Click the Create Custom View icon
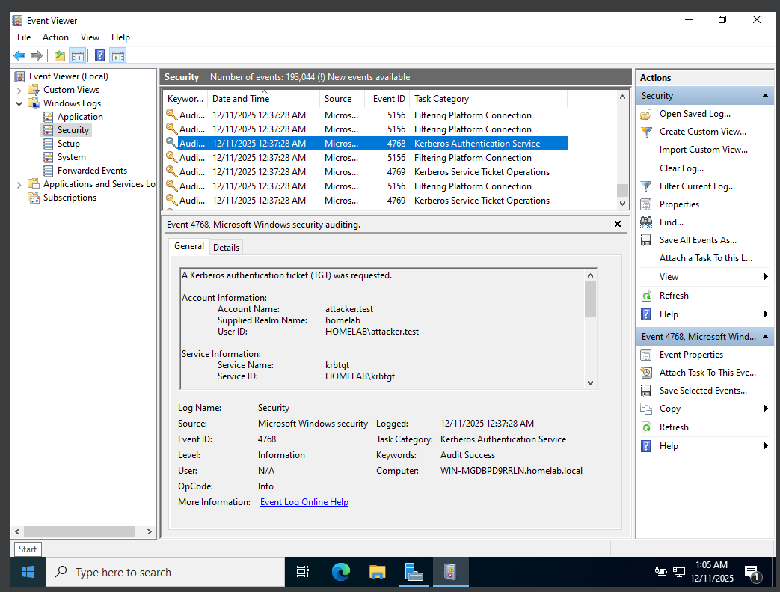Screen dimensions: 780x592 tap(646, 132)
